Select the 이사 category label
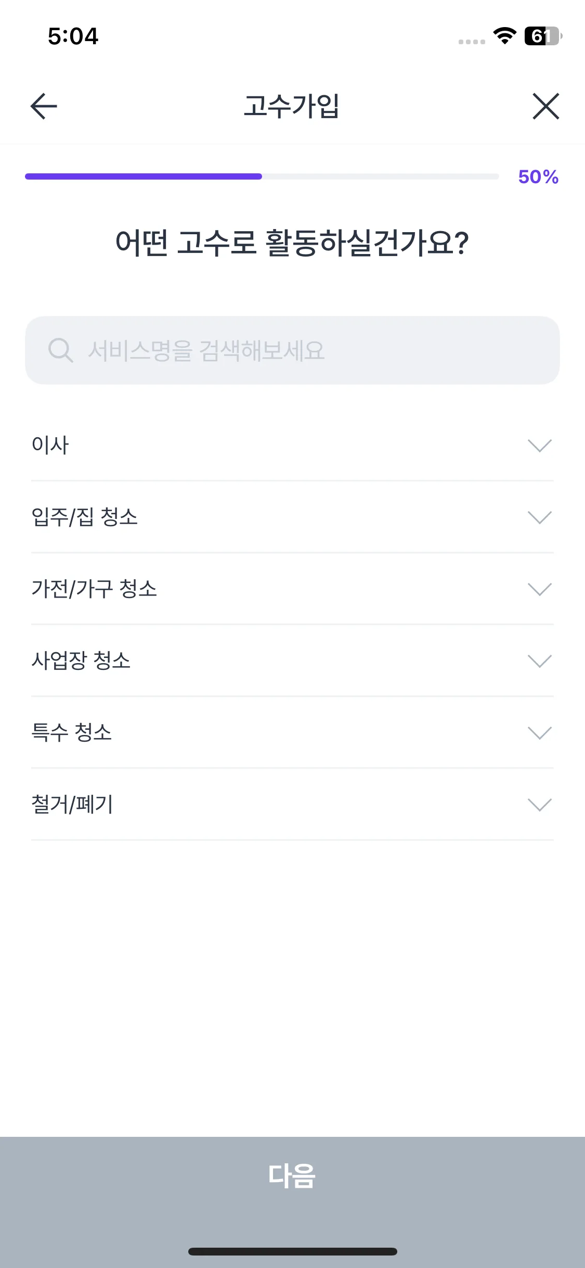 [x=50, y=446]
